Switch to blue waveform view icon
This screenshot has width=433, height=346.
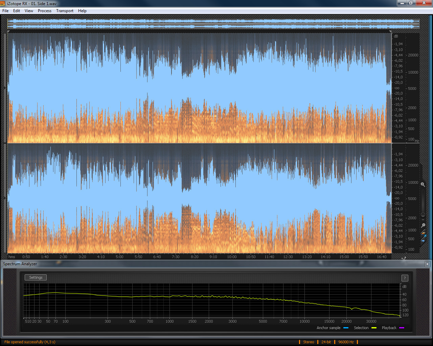pos(423,241)
